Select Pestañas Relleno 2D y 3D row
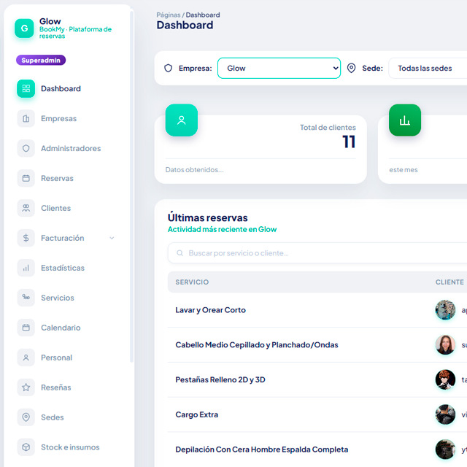Image resolution: width=467 pixels, height=467 pixels. click(317, 379)
